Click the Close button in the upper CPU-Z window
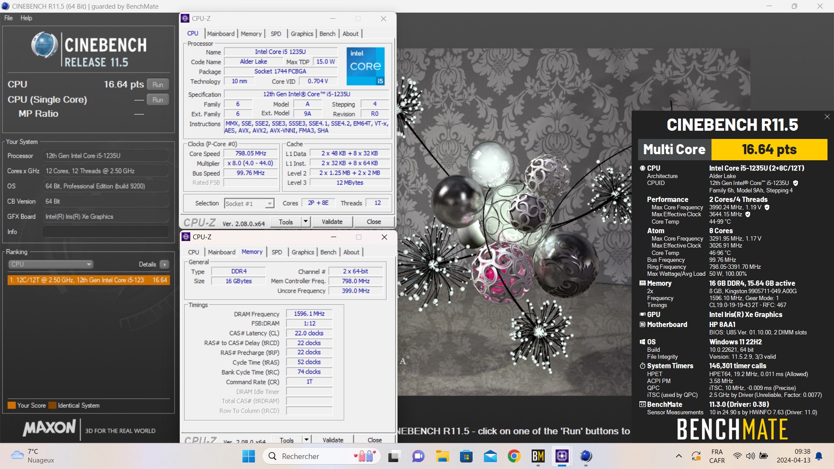Image resolution: width=834 pixels, height=469 pixels. (374, 221)
